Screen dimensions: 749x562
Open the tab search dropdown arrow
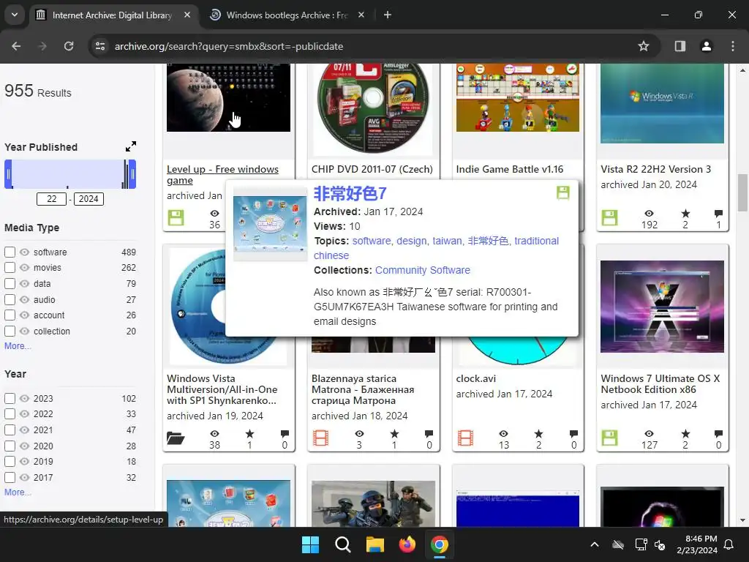15,15
